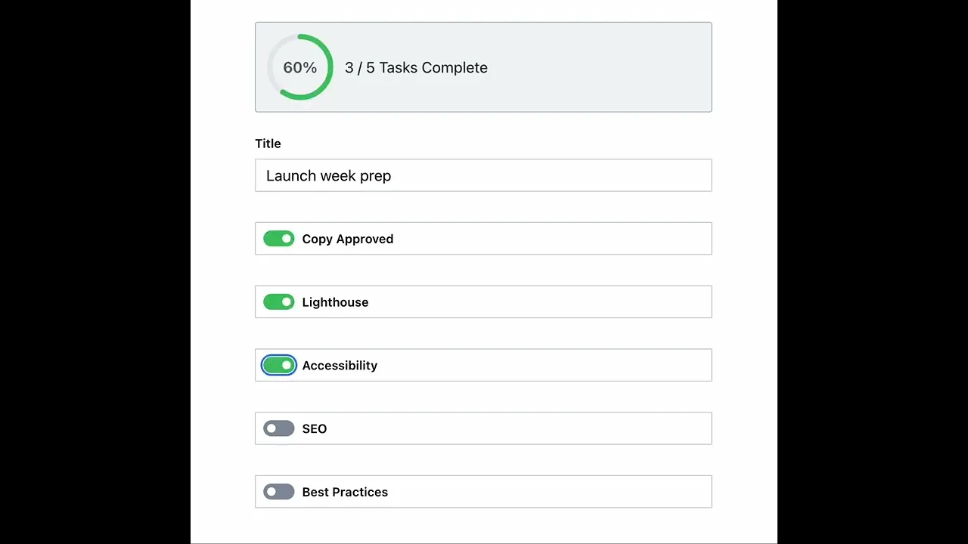
Task: Enable the SEO toggle
Action: [x=278, y=429]
